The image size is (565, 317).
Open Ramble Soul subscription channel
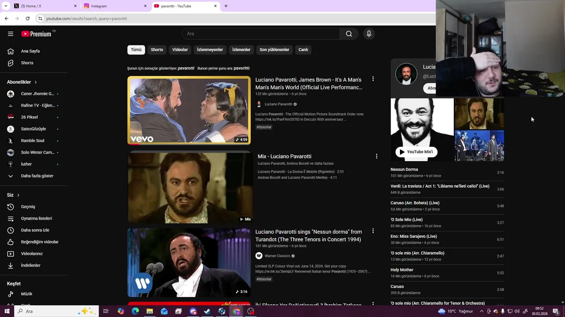point(34,141)
